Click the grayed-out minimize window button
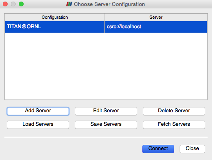The width and height of the screenshot is (212, 160). pyautogui.click(x=13, y=4)
